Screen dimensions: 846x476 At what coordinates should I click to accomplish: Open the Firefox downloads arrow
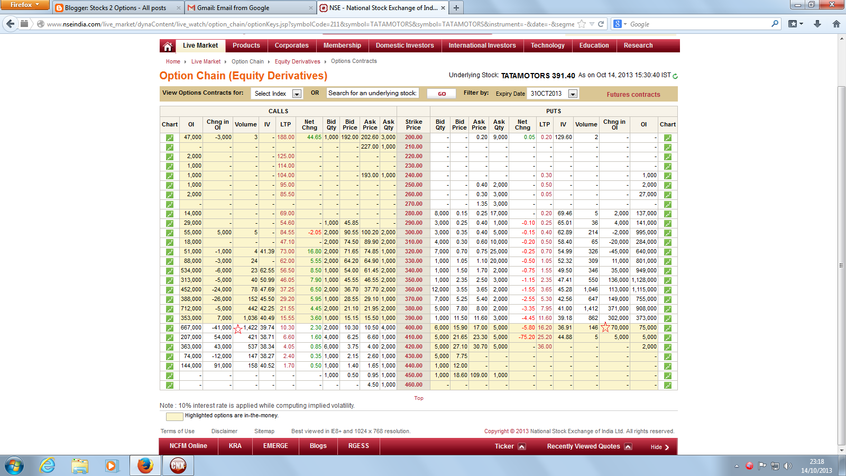(x=817, y=24)
